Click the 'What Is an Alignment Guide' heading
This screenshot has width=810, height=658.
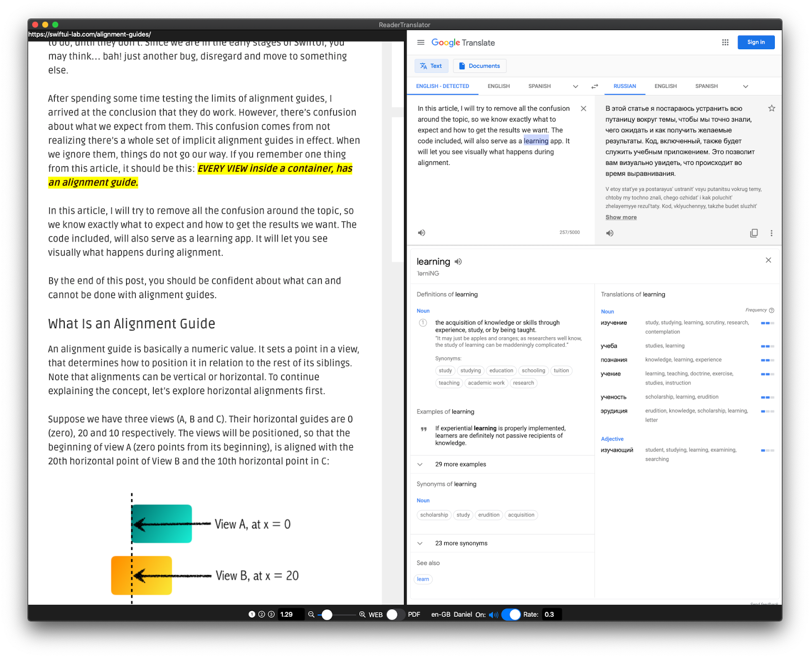[132, 324]
